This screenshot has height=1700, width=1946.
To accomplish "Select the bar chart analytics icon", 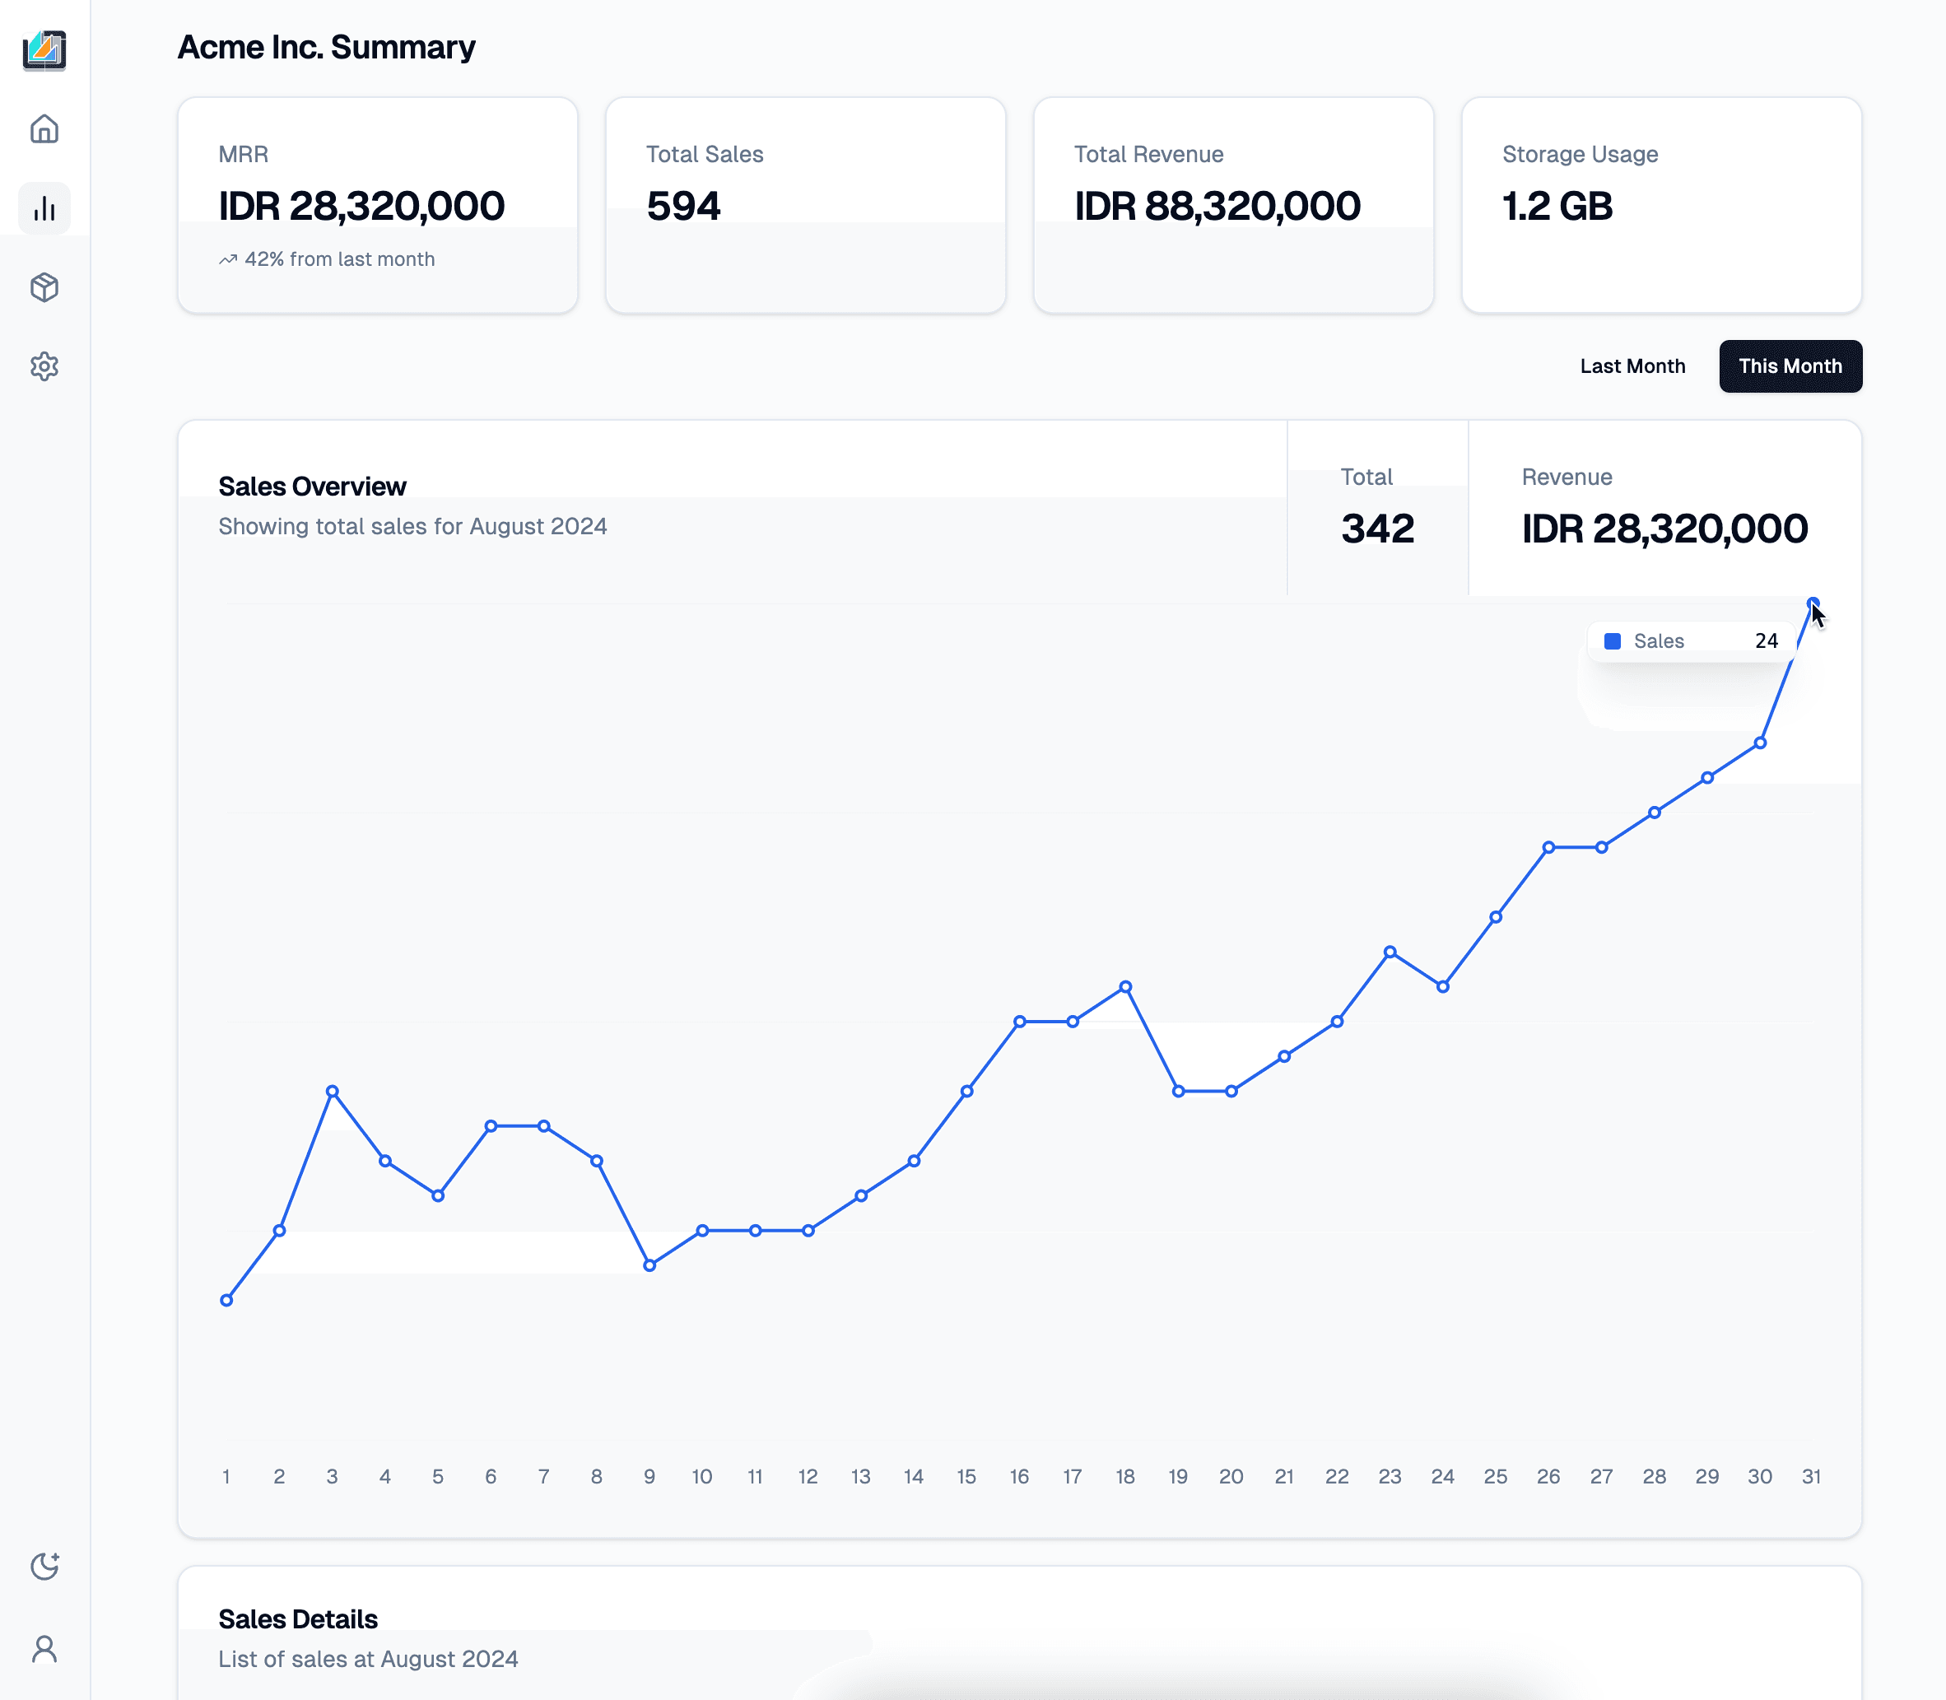I will 44,207.
